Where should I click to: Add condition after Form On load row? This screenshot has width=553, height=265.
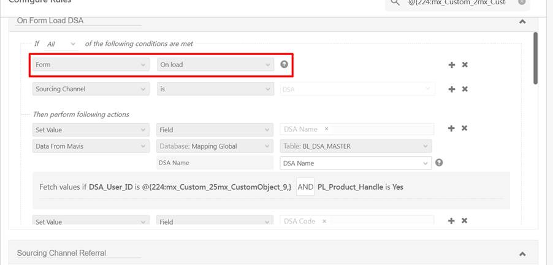(452, 65)
